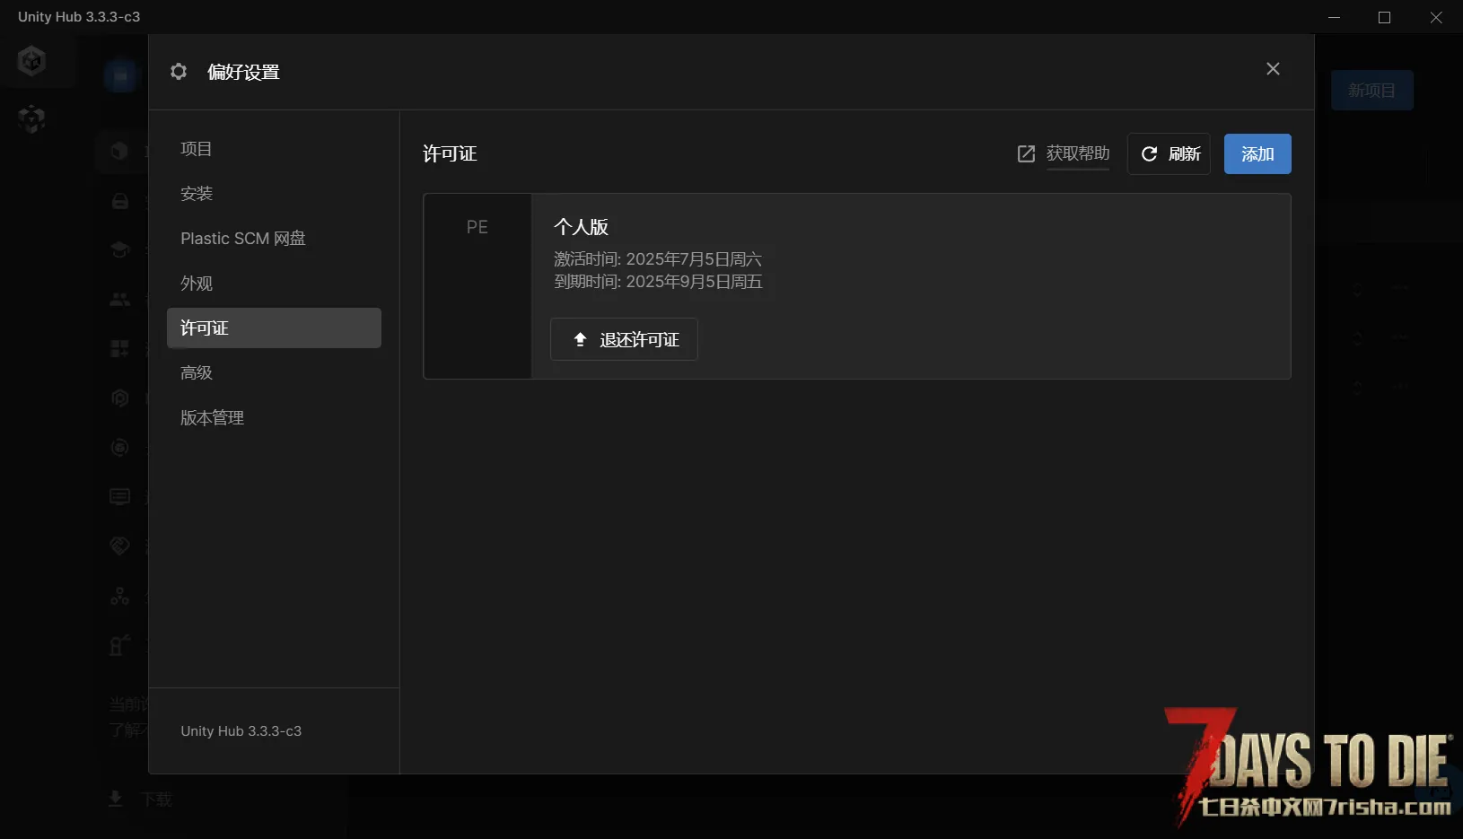The height and width of the screenshot is (839, 1463).
Task: Click the 刷新 button
Action: (x=1170, y=154)
